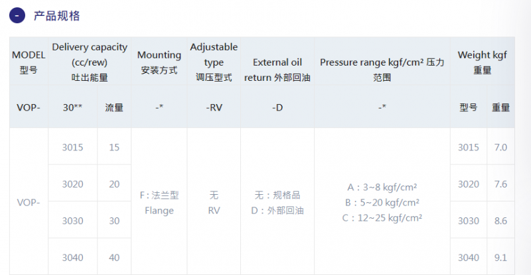The height and width of the screenshot is (275, 531).
Task: Click the 3030 model cell in capacity column
Action: (x=72, y=221)
